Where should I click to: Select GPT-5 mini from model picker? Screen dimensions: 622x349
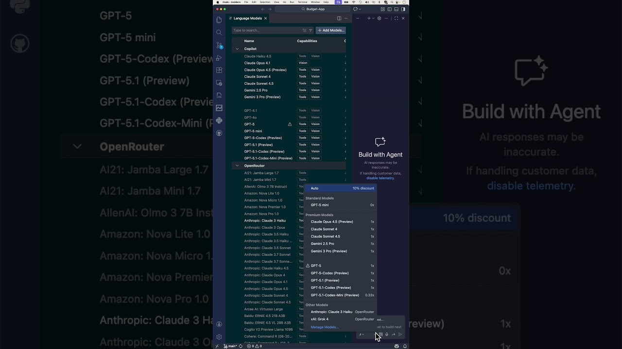point(341,205)
